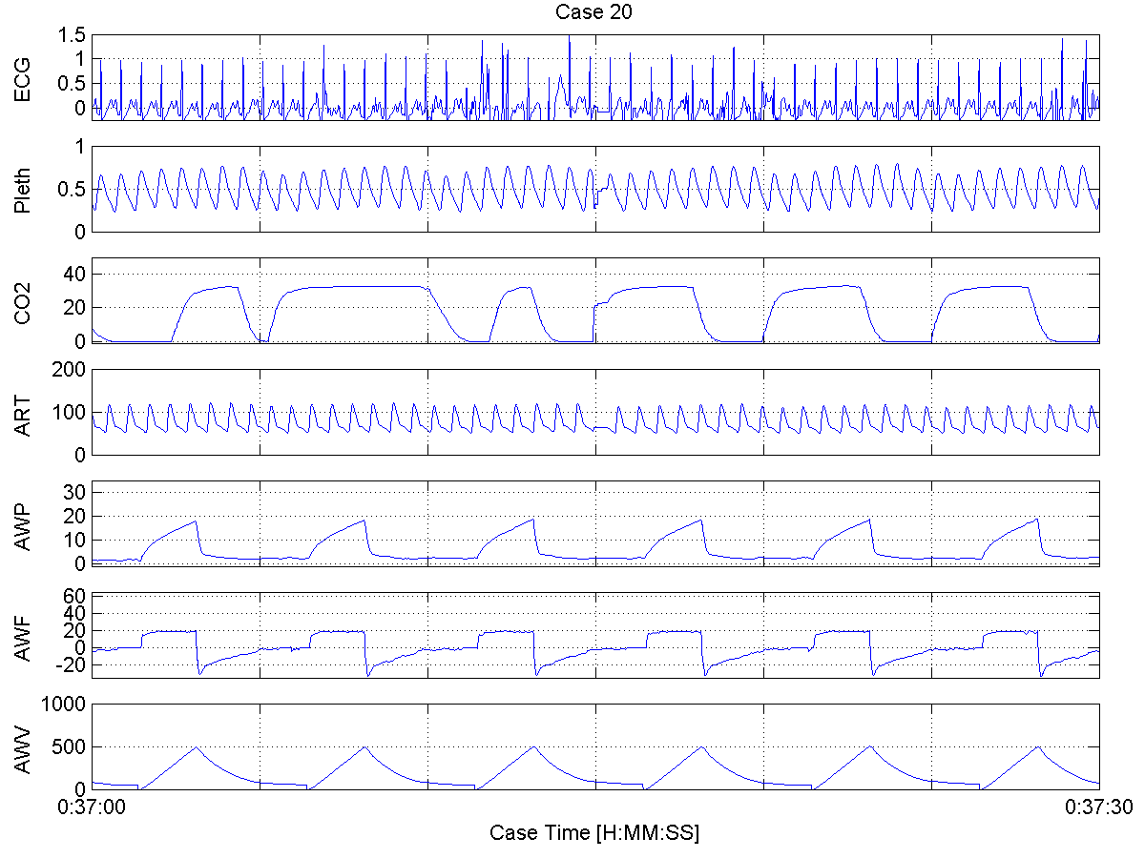Click the 30 tick on the AWP axis

75,491
